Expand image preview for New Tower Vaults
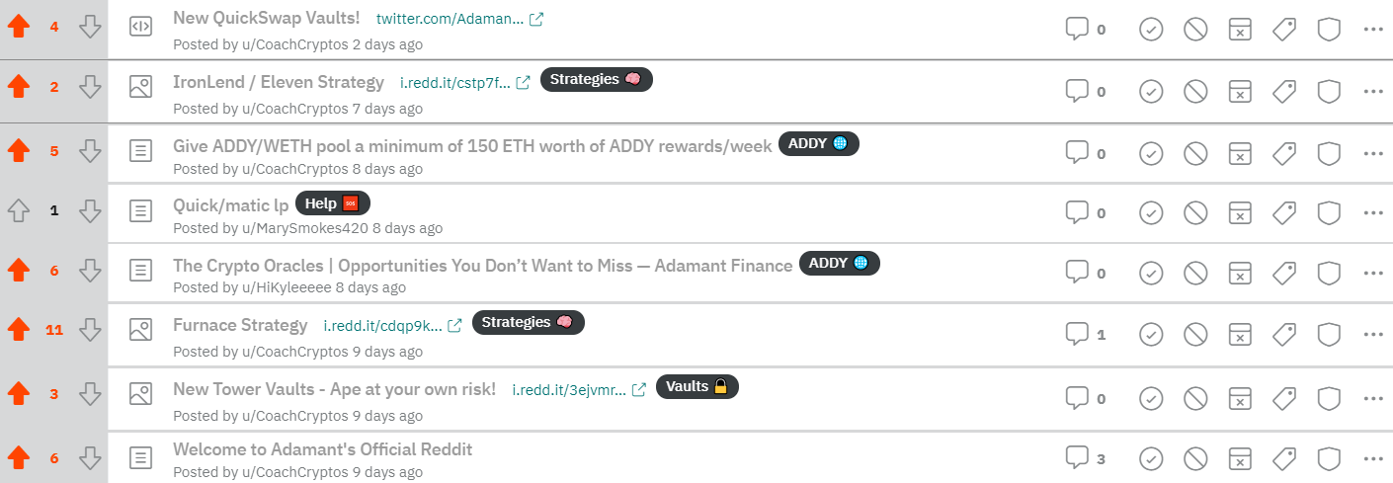1393x483 pixels. pos(141,394)
